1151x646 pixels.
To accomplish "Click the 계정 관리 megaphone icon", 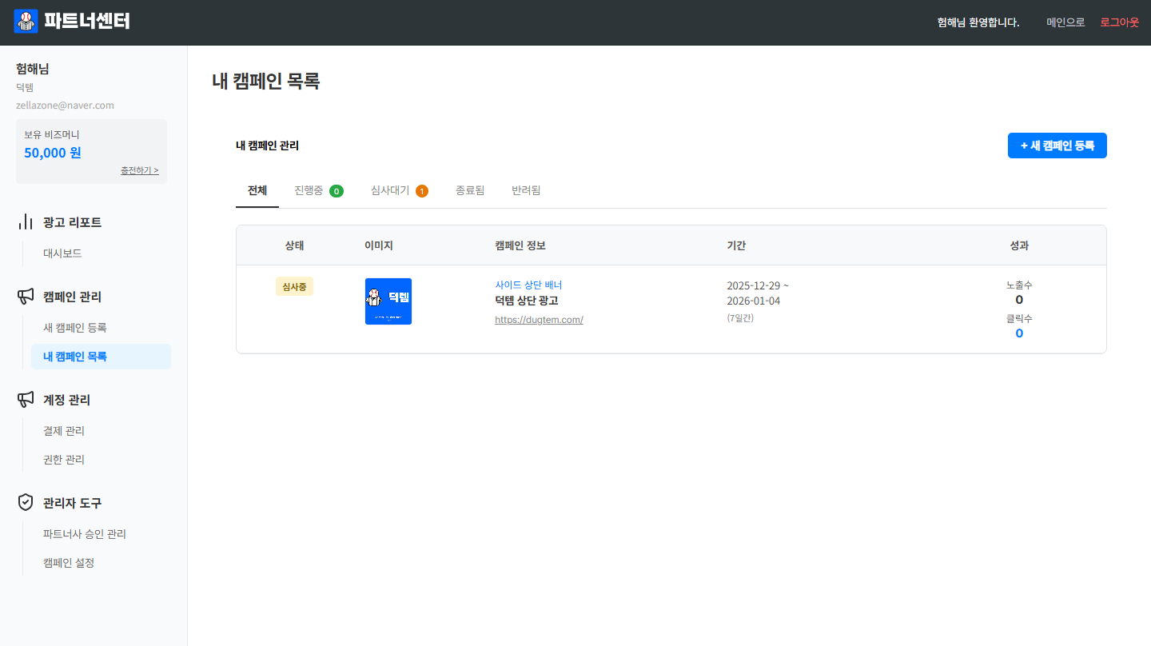I will [x=26, y=400].
